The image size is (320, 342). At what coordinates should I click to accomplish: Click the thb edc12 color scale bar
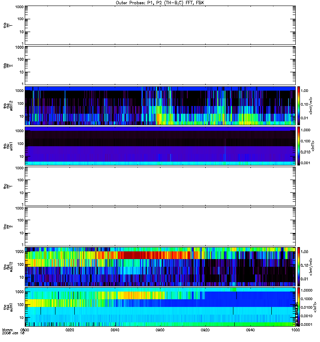coord(299,106)
